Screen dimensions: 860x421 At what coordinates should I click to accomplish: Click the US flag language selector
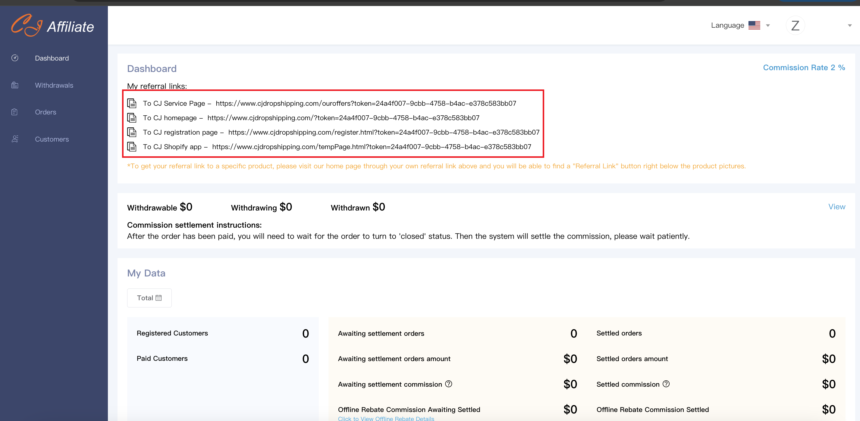pos(754,25)
